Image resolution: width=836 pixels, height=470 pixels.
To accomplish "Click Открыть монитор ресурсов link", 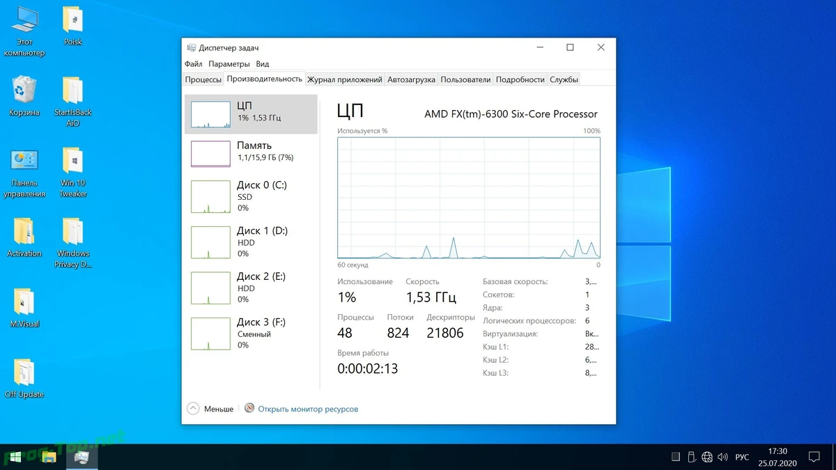I will pyautogui.click(x=308, y=409).
